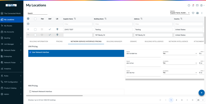Open the page size 25 dropdown
Screen dimensions: 206x104
tap(200, 100)
